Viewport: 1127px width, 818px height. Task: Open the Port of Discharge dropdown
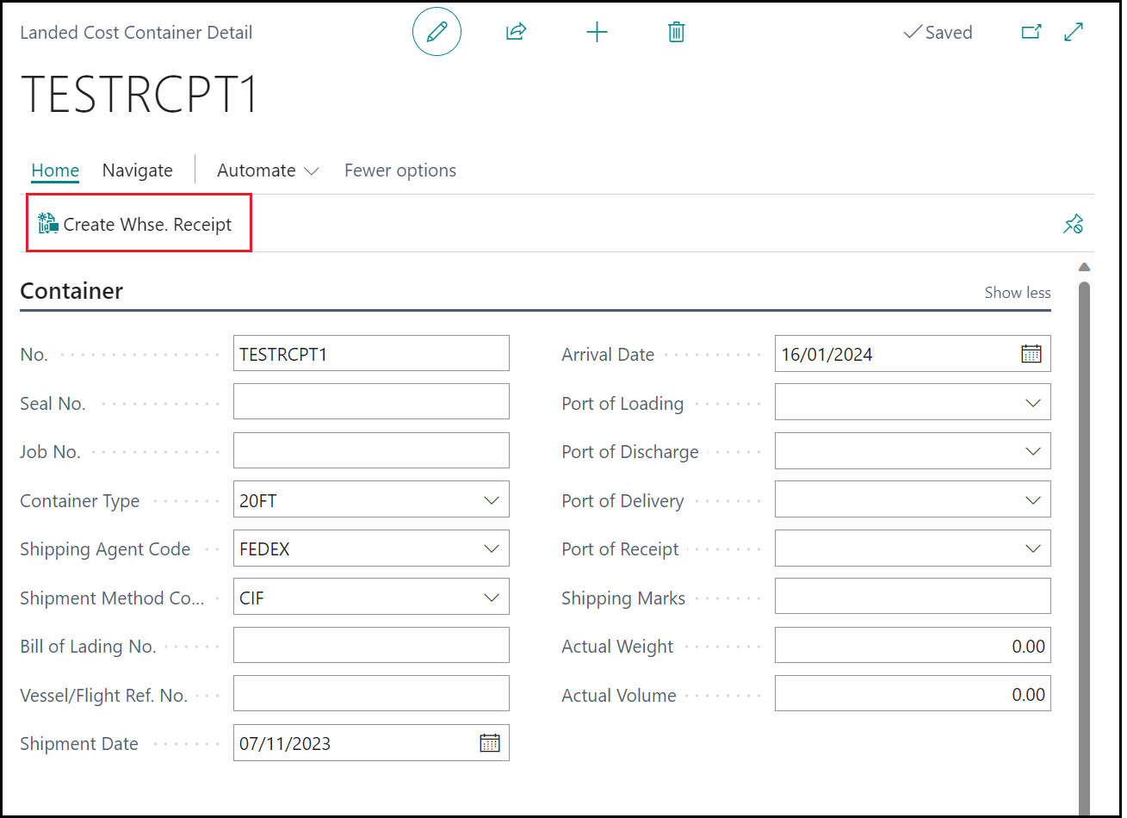click(x=1033, y=451)
